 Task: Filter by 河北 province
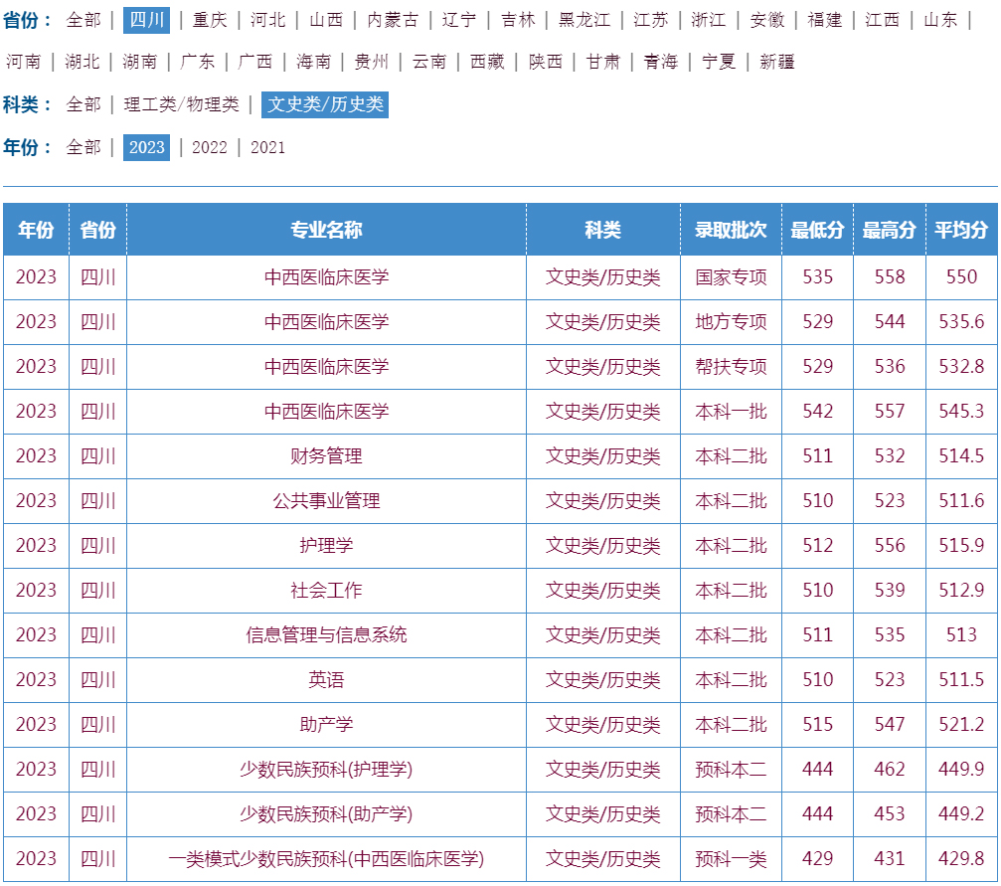268,21
